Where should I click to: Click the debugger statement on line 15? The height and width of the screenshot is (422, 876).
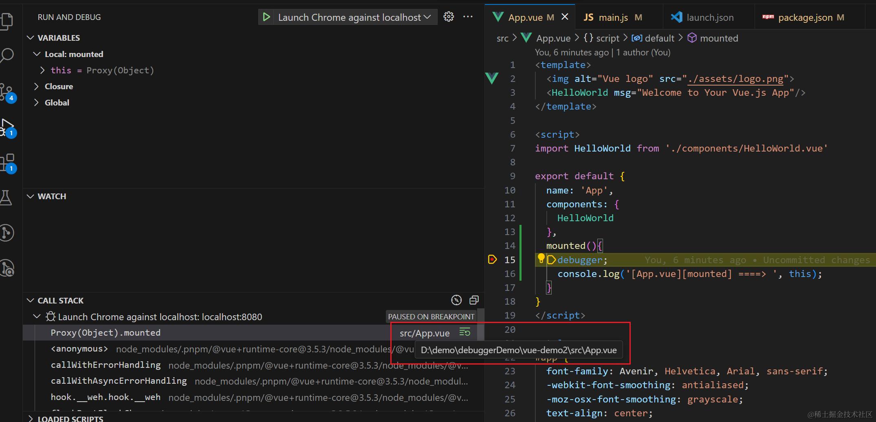(x=582, y=260)
